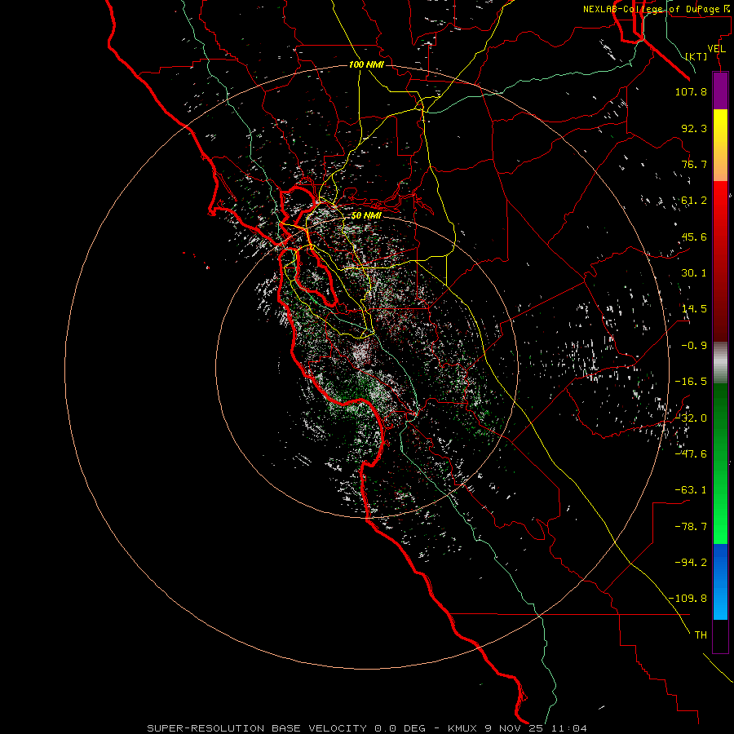Click the -32.0 velocity scale value
Viewport: 734px width, 734px height.
point(691,418)
